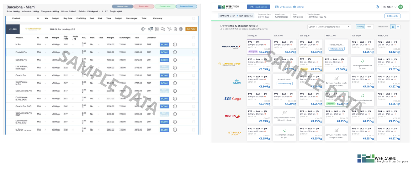This screenshot has height=169, width=419.
Task: Switch to grid matrix view icon
Action: click(393, 27)
